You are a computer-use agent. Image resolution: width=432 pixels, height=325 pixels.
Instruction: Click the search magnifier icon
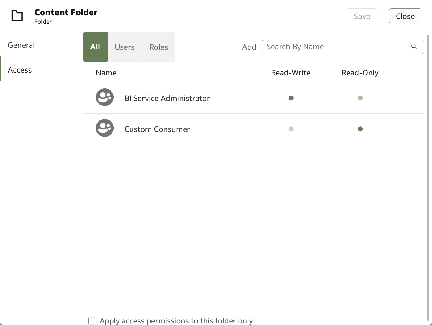click(414, 47)
